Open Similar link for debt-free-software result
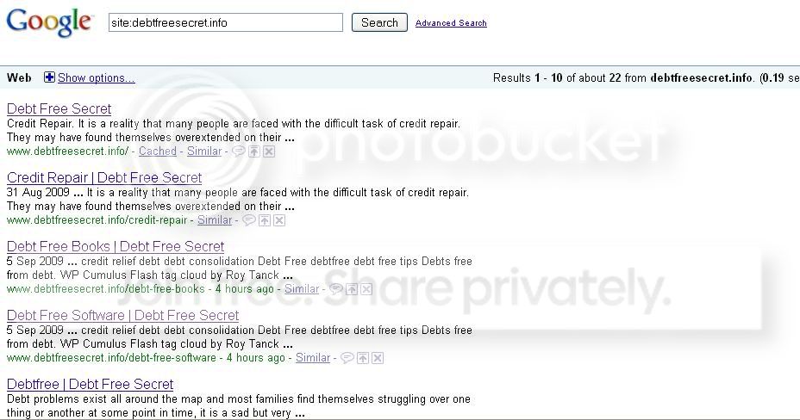 click(313, 357)
